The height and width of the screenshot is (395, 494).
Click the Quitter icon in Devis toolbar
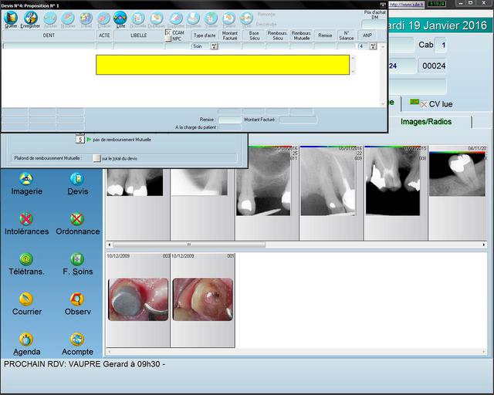click(11, 18)
